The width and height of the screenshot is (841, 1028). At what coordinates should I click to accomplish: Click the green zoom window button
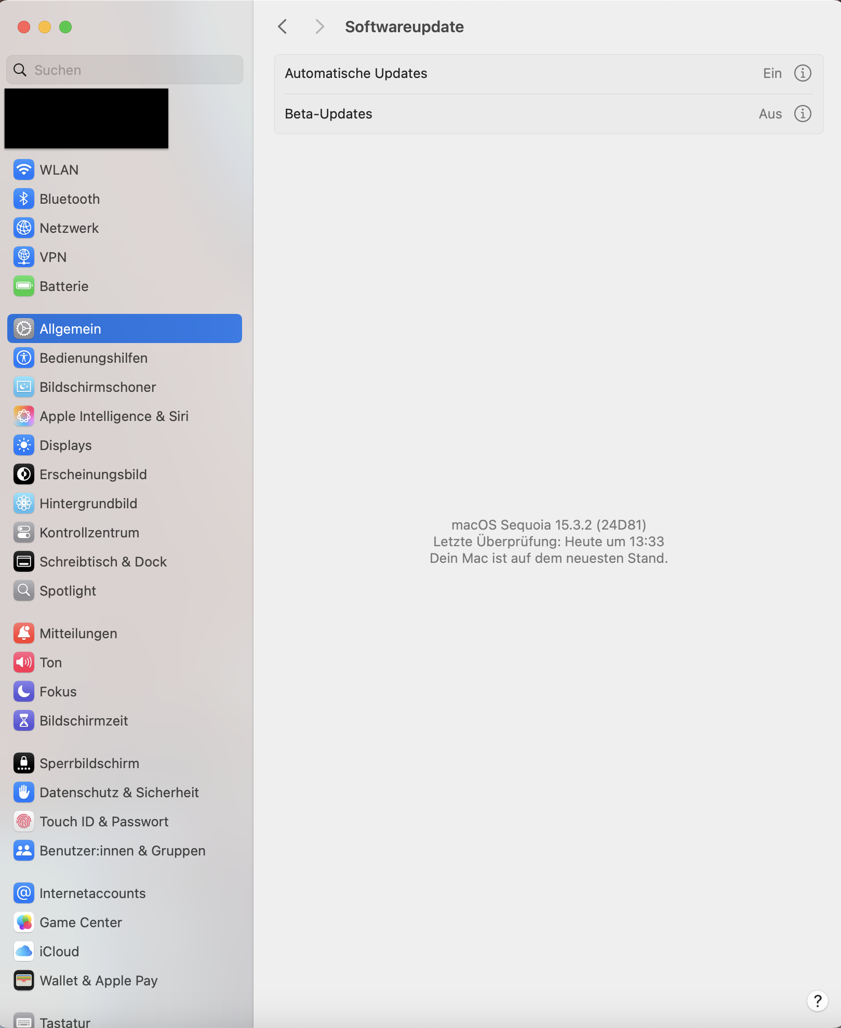(x=65, y=27)
